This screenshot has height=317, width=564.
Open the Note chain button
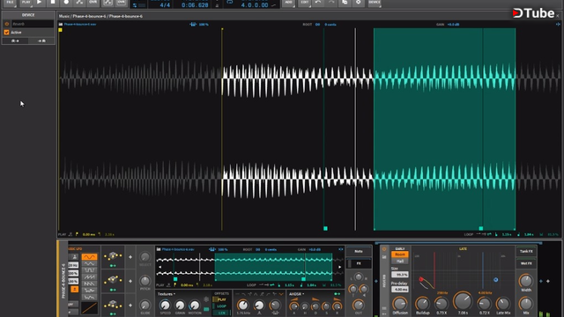(x=359, y=251)
